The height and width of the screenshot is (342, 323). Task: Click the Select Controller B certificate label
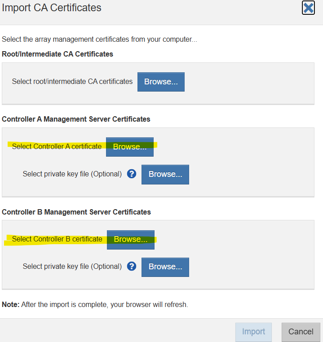pyautogui.click(x=57, y=239)
